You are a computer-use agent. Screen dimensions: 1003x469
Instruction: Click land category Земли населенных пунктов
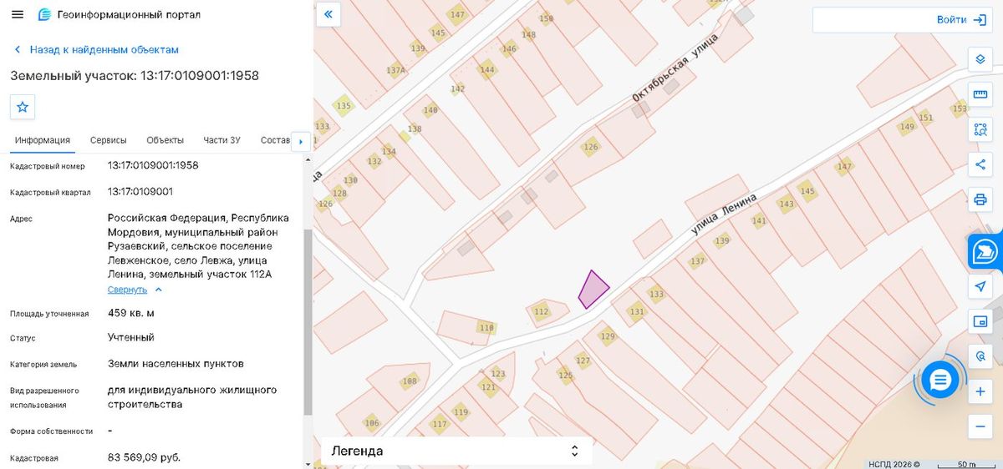176,364
